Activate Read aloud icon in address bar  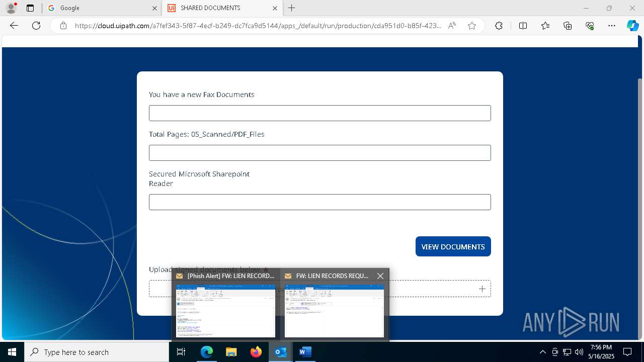coord(452,26)
